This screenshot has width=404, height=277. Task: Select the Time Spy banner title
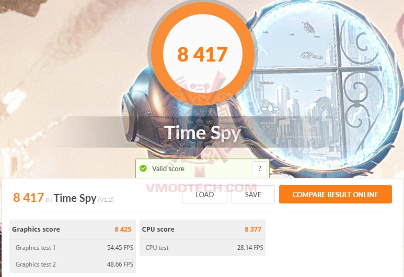pyautogui.click(x=202, y=133)
